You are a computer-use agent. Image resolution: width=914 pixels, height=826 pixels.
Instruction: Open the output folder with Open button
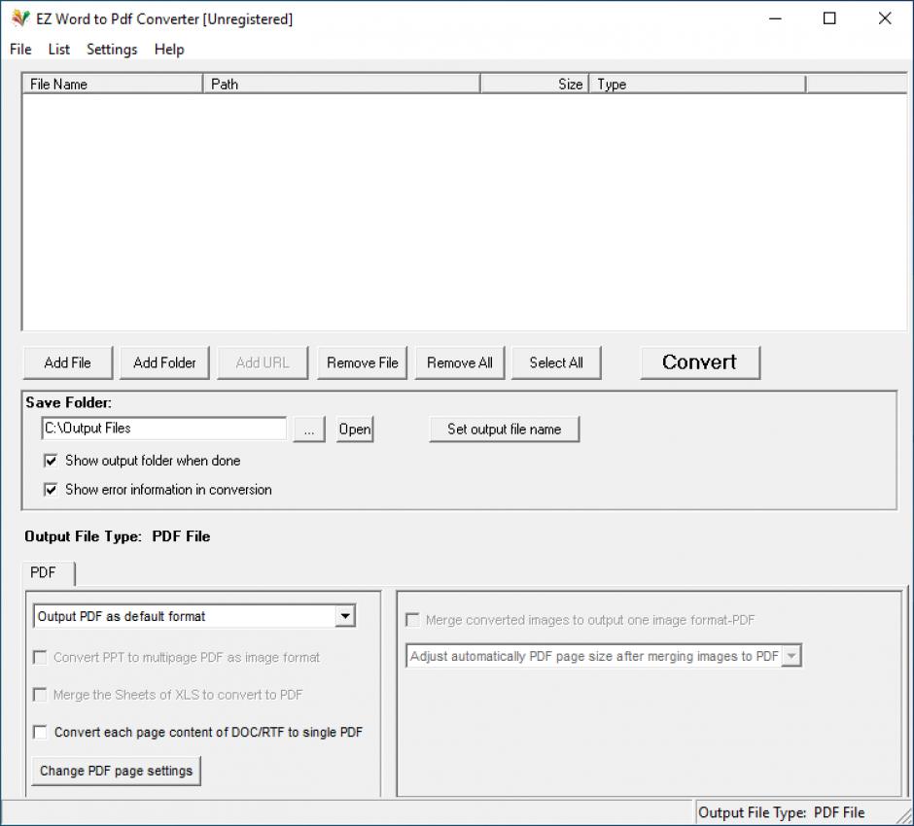(354, 430)
